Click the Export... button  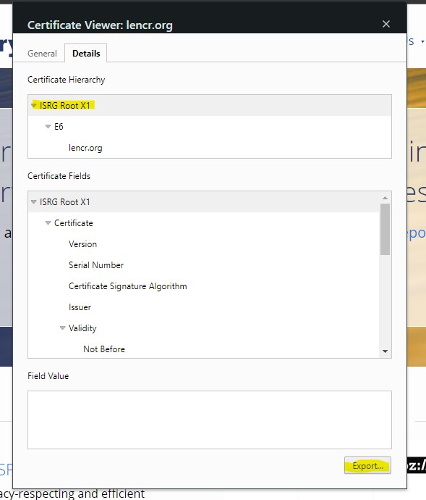point(367,465)
